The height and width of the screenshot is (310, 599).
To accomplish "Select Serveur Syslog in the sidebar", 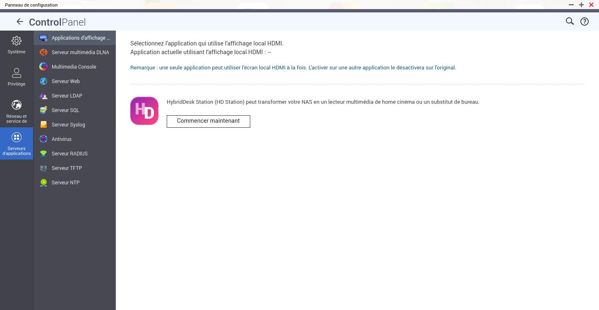I will (x=68, y=125).
